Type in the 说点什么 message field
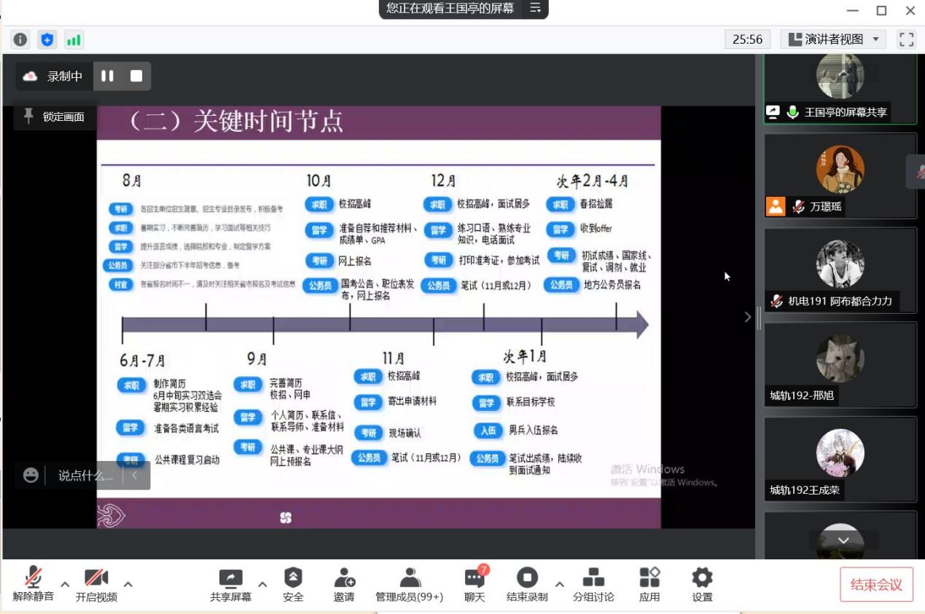The width and height of the screenshot is (925, 614). pos(85,476)
